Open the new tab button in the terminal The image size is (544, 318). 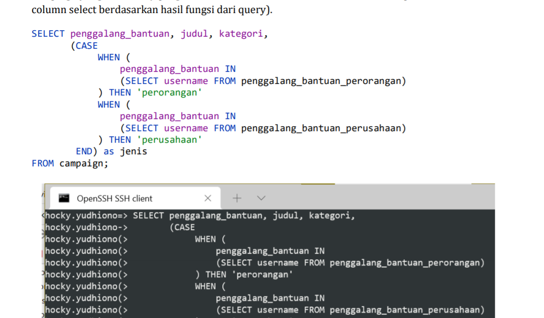pos(236,198)
